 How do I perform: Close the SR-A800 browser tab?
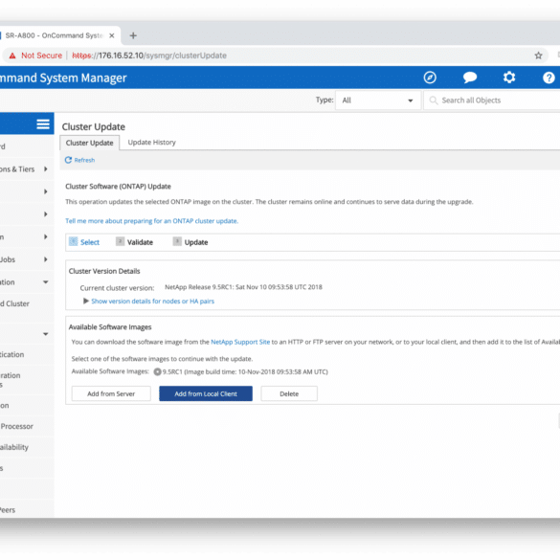(112, 35)
